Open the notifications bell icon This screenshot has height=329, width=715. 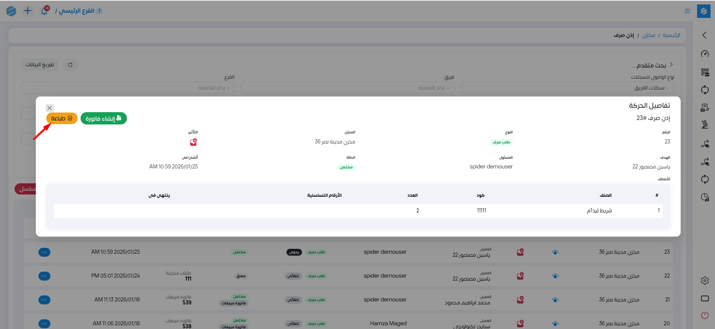pyautogui.click(x=44, y=11)
